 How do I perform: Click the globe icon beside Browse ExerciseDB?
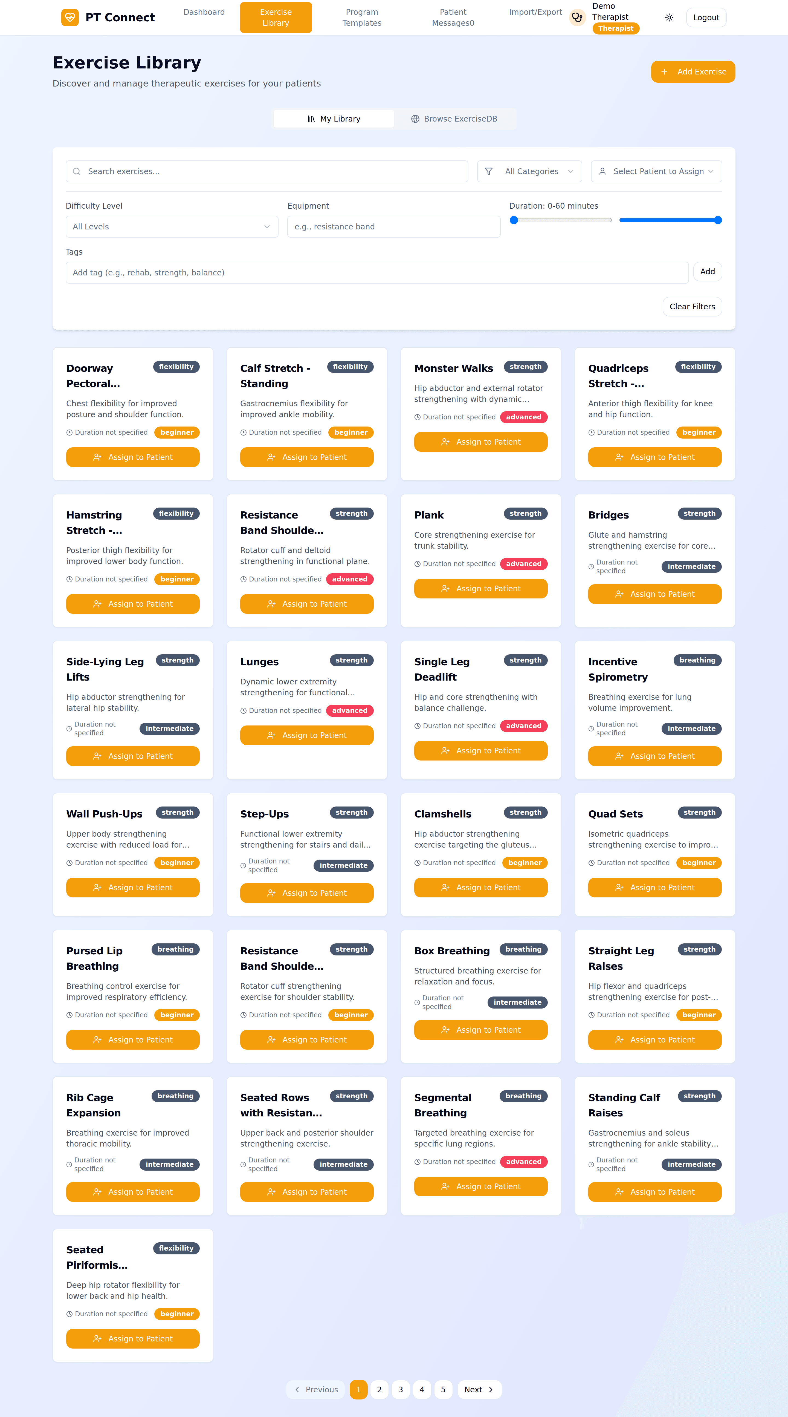coord(415,119)
